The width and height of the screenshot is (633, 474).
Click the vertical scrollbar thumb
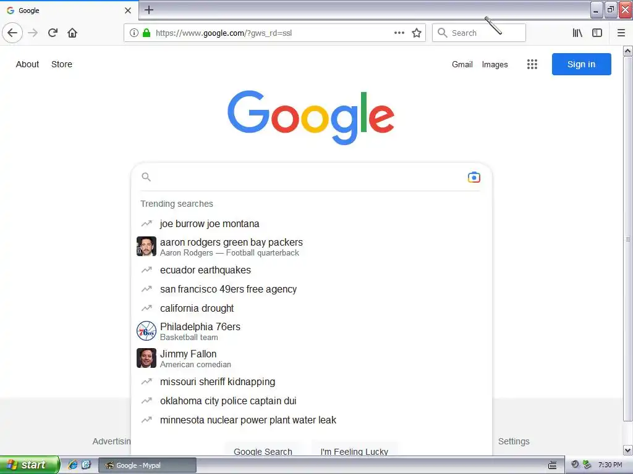(628, 239)
